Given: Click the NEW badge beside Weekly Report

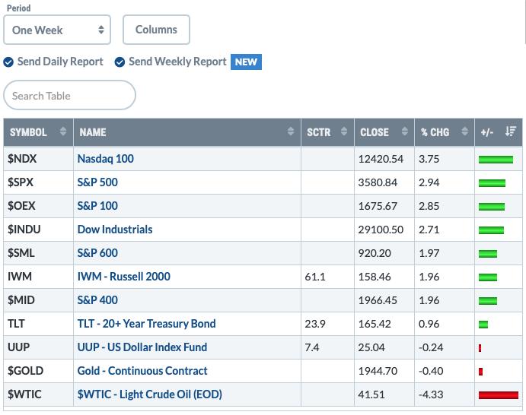Looking at the screenshot, I should 246,62.
